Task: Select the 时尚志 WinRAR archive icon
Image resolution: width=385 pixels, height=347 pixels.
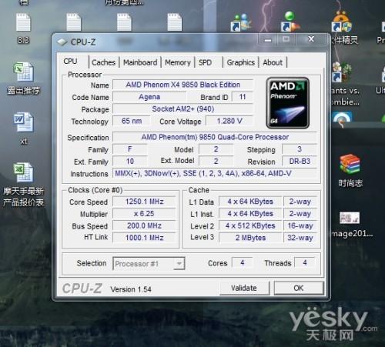Action: (x=350, y=165)
